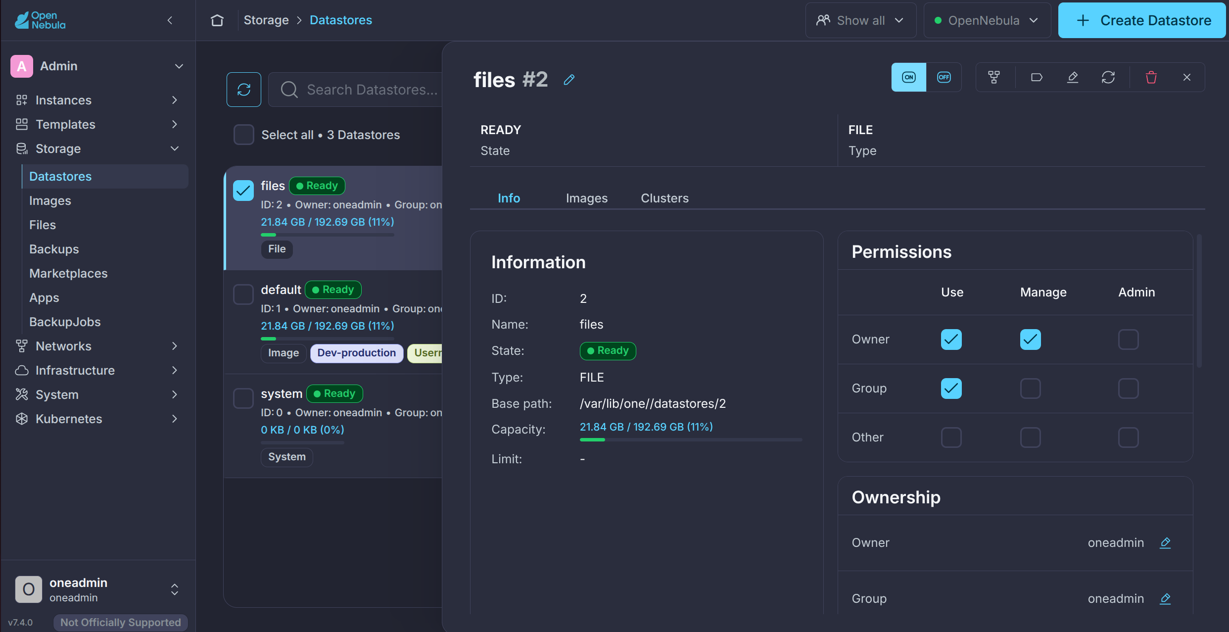Click the Search Datastores field
This screenshot has width=1229, height=632.
click(x=355, y=90)
